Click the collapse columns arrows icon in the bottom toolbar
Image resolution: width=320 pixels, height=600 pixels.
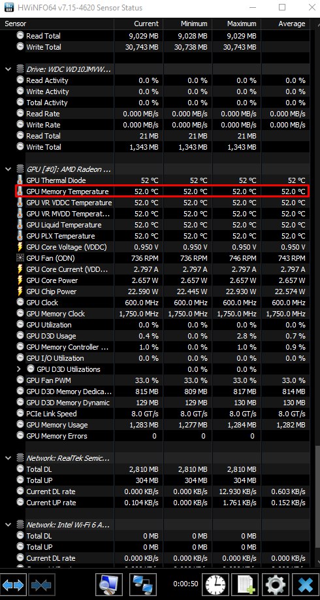[42, 584]
